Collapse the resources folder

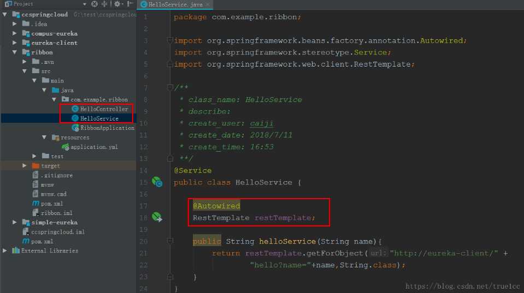(44, 137)
